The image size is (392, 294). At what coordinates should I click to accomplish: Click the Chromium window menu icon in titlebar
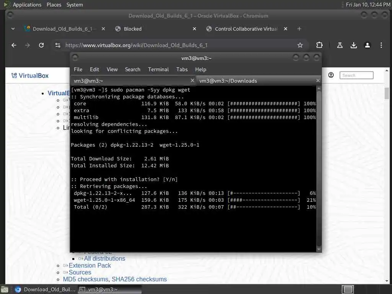point(10,15)
